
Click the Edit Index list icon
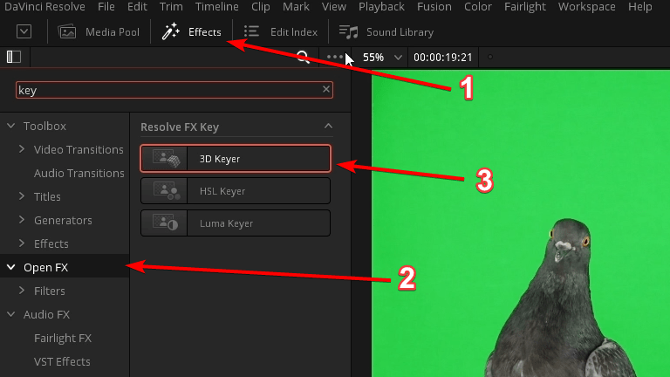click(251, 31)
